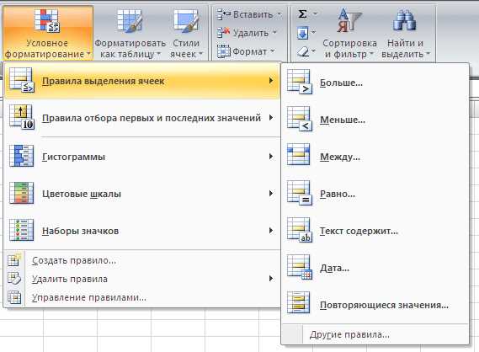The width and height of the screenshot is (479, 352).
Task: Open the AutoSum dropdown arrow
Action: [x=315, y=14]
